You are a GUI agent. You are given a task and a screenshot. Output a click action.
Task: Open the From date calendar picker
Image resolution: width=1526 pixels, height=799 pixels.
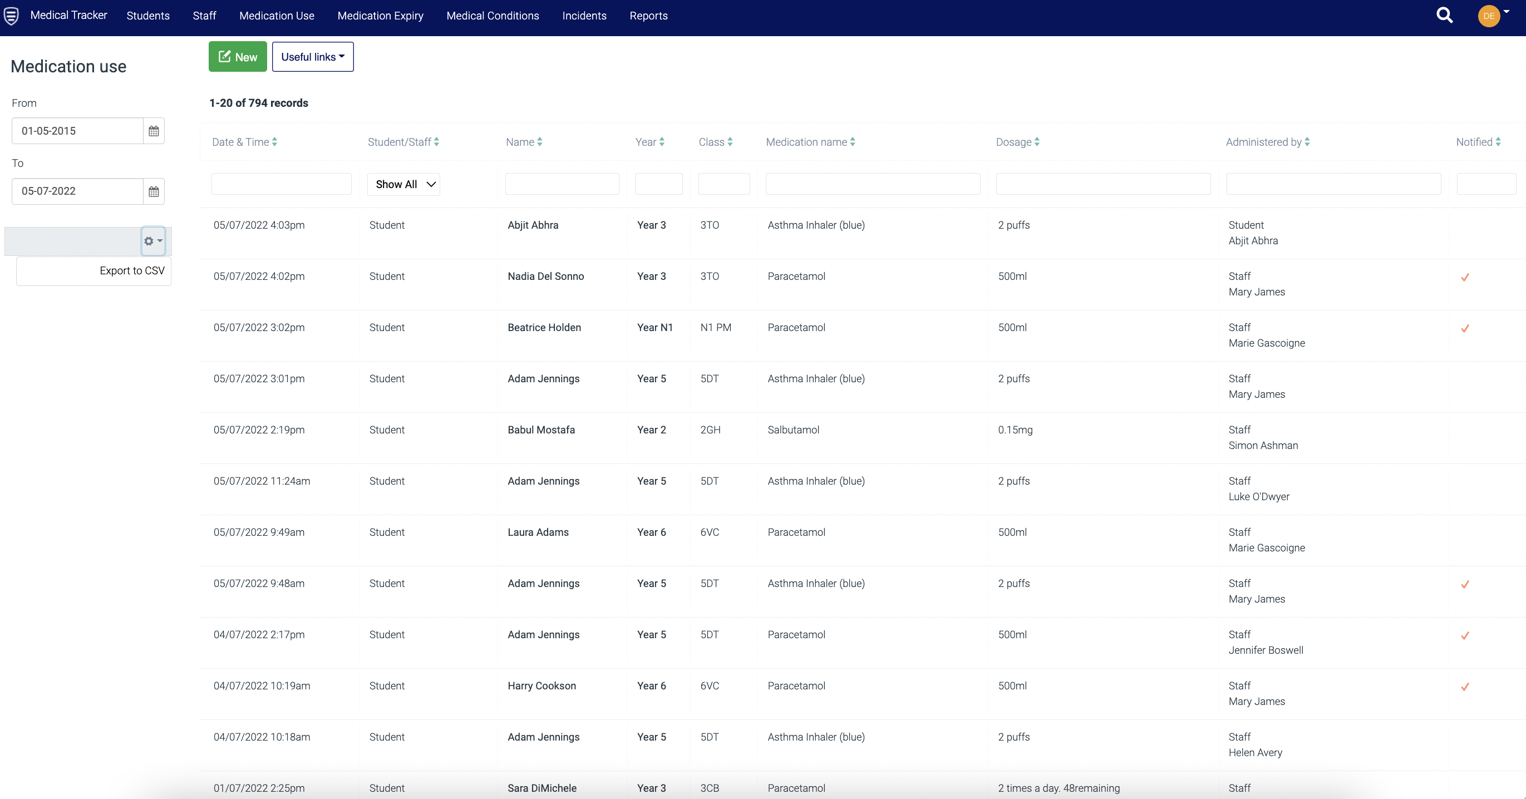point(154,131)
